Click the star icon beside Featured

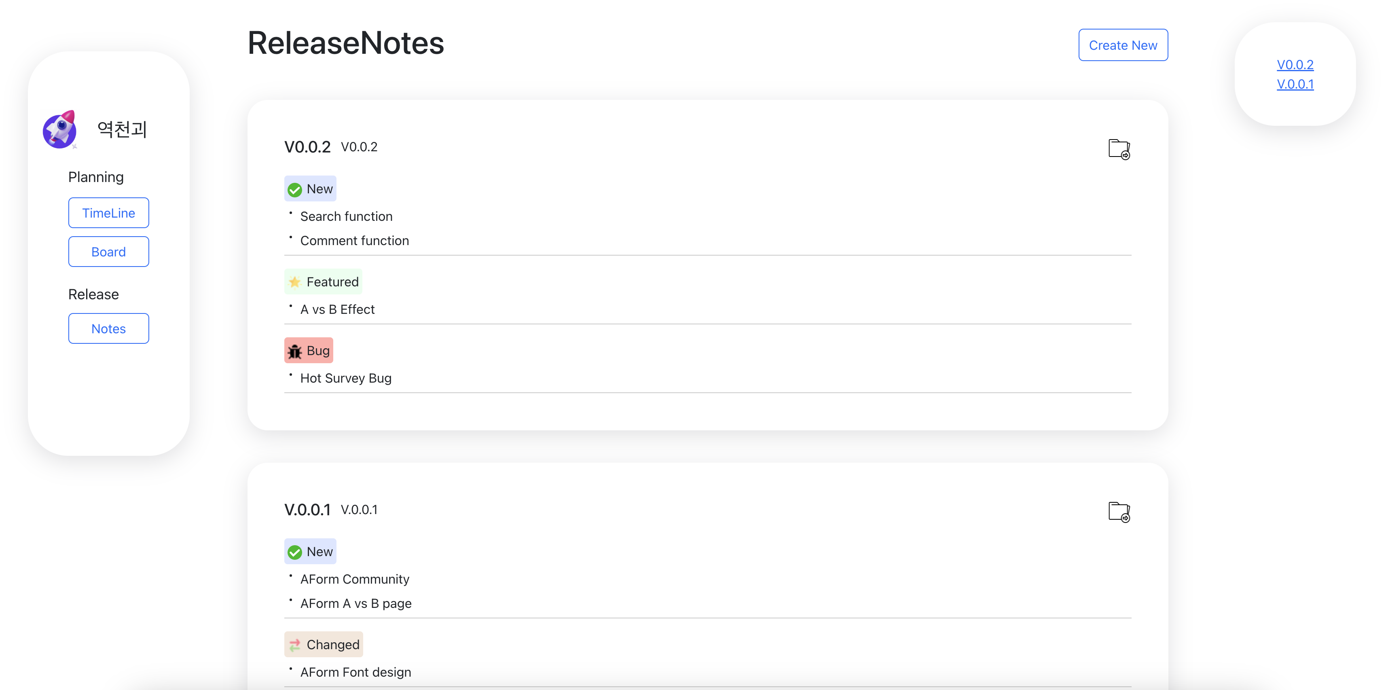[295, 282]
